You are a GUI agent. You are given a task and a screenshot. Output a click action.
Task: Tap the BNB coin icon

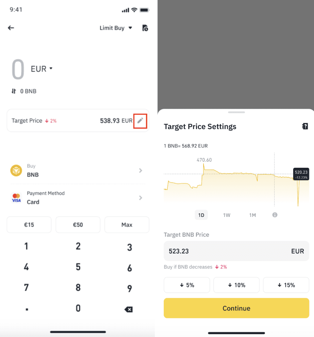pos(16,170)
